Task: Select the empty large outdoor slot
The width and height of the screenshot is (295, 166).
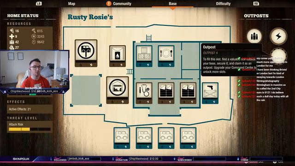Action: [x=86, y=90]
